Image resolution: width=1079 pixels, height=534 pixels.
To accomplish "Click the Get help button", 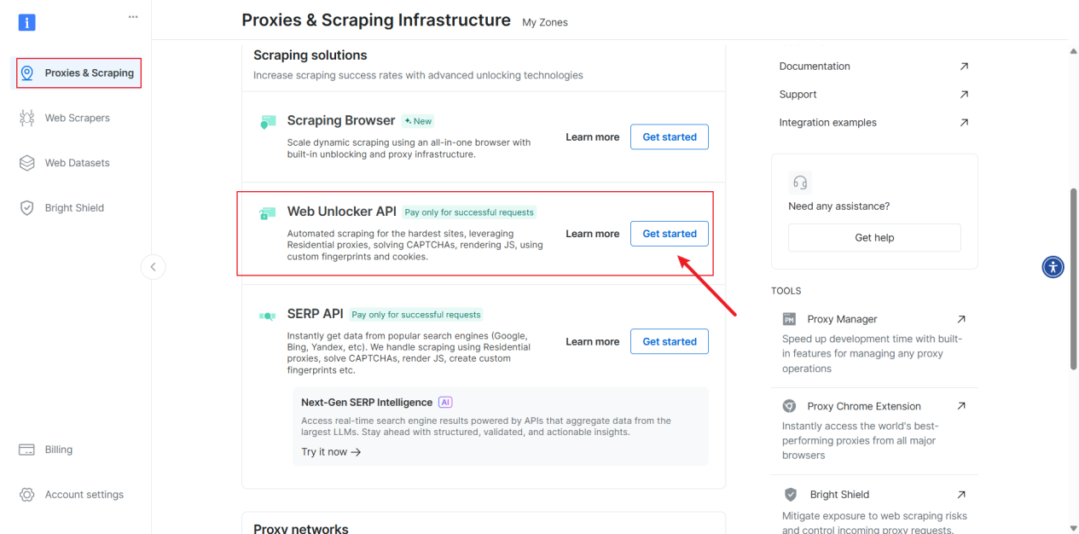I will point(874,237).
